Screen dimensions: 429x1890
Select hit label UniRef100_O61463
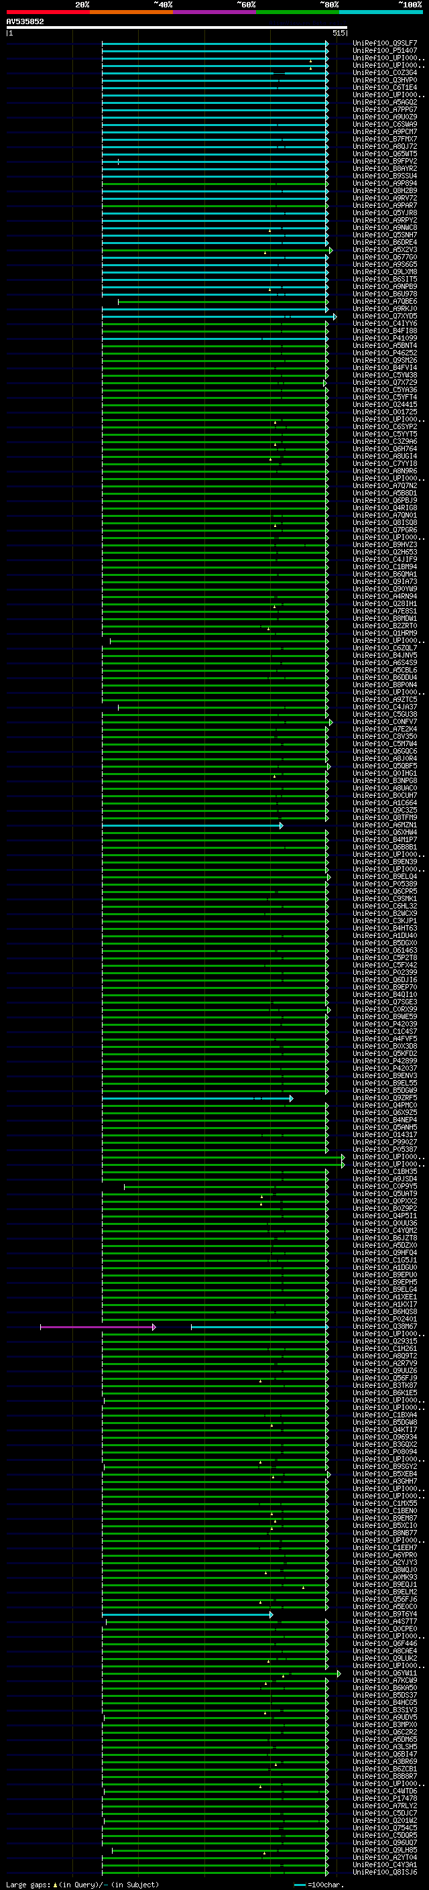pyautogui.click(x=385, y=950)
